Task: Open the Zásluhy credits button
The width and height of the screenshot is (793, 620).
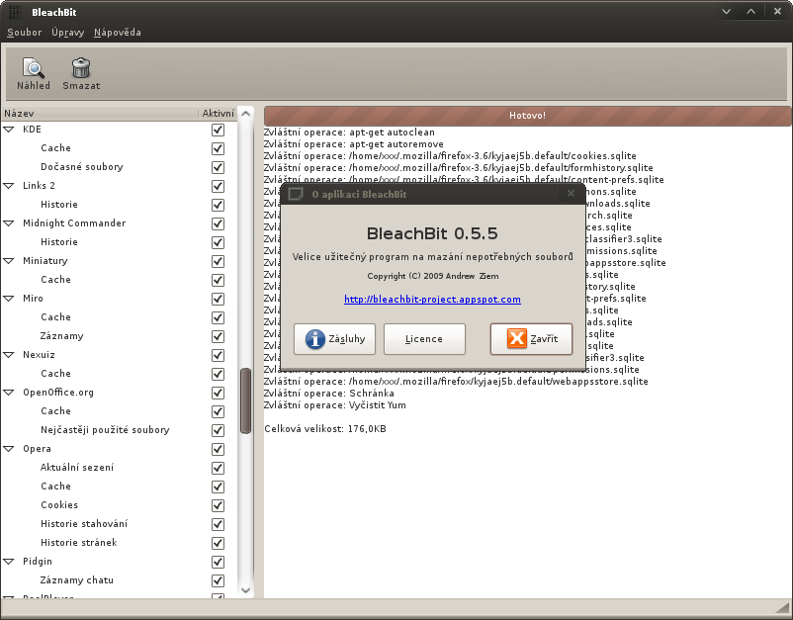Action: coord(334,339)
